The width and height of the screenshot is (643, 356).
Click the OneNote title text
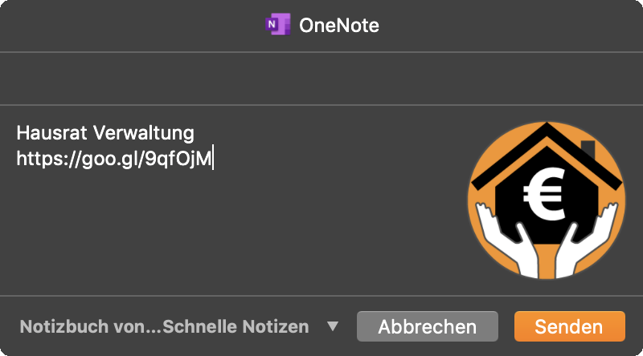338,26
